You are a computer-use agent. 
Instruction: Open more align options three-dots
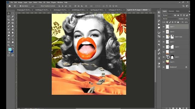(91, 6)
